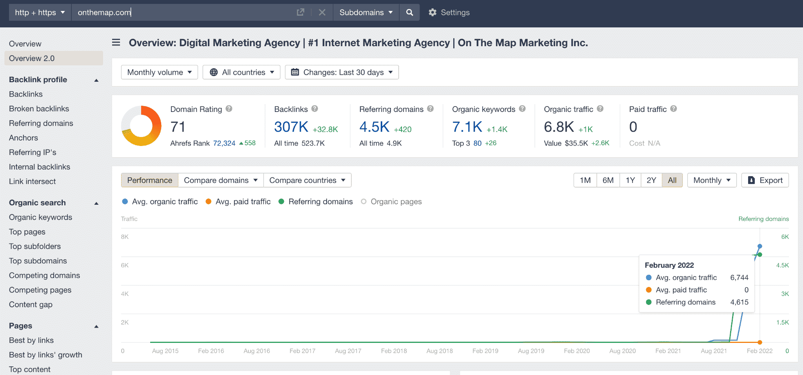Click the download icon on Export button
The image size is (803, 375).
coord(751,180)
